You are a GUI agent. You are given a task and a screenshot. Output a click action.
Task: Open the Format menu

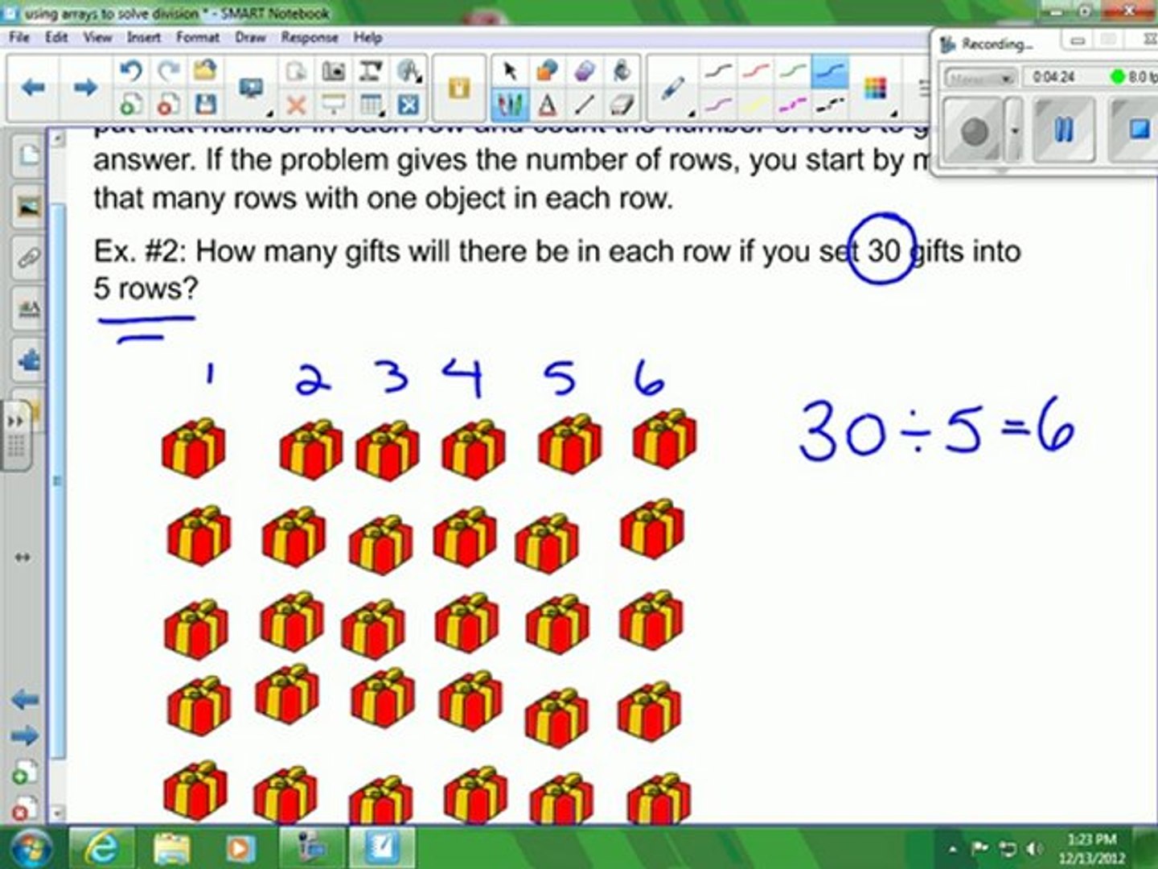tap(197, 37)
